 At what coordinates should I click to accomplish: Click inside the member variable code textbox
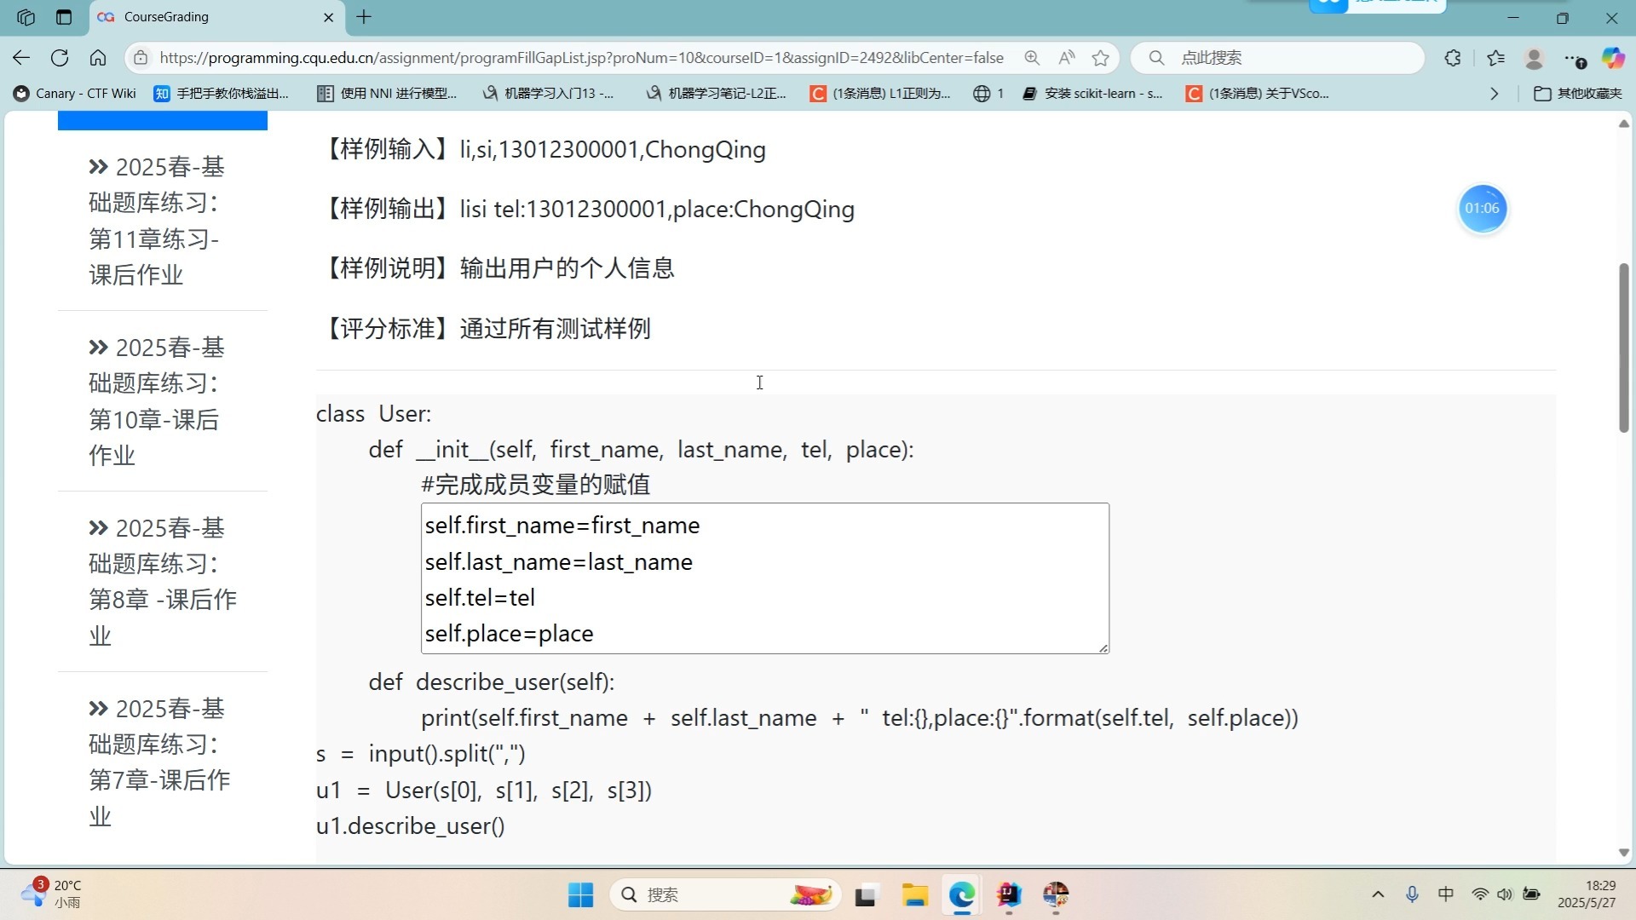[764, 578]
